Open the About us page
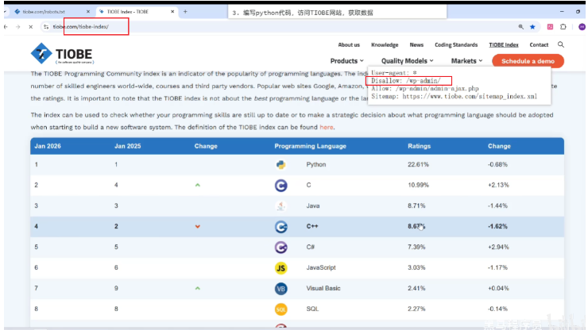The width and height of the screenshot is (588, 330). pos(349,44)
